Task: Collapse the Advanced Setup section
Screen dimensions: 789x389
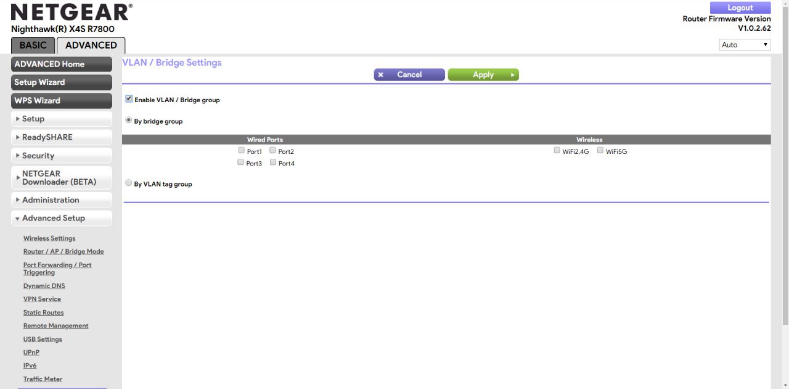Action: 61,218
